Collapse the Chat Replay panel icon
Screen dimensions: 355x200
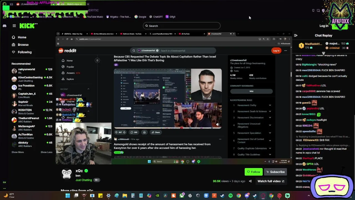(x=296, y=36)
